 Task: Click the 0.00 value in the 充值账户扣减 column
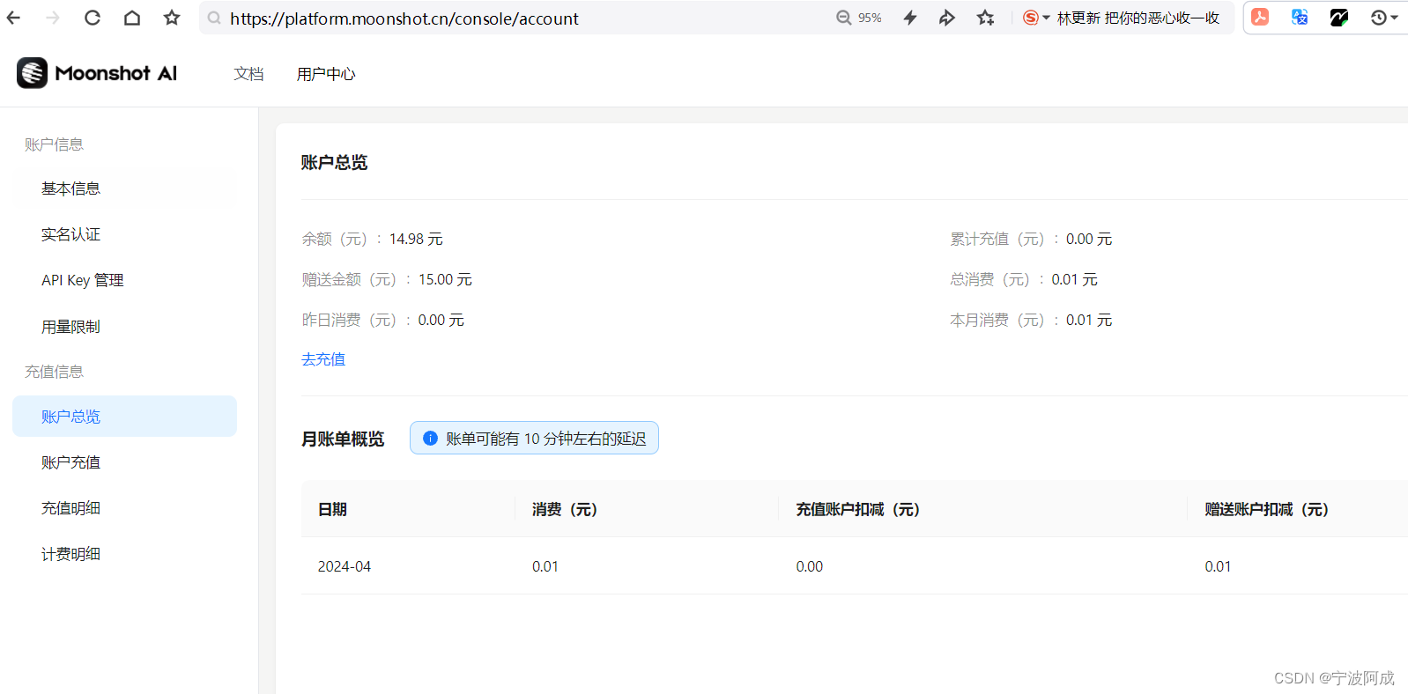(x=810, y=566)
